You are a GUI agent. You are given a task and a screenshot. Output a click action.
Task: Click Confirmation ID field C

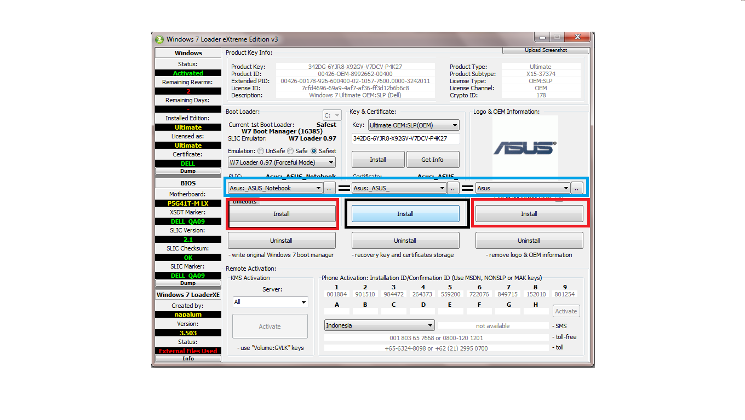[393, 311]
